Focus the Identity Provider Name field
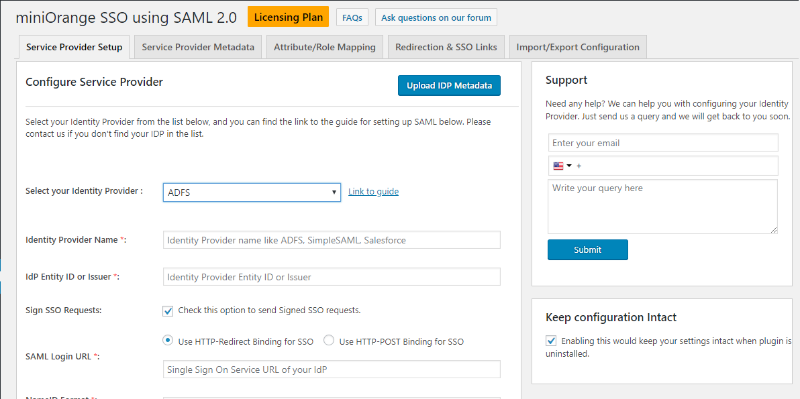This screenshot has width=800, height=399. point(332,240)
